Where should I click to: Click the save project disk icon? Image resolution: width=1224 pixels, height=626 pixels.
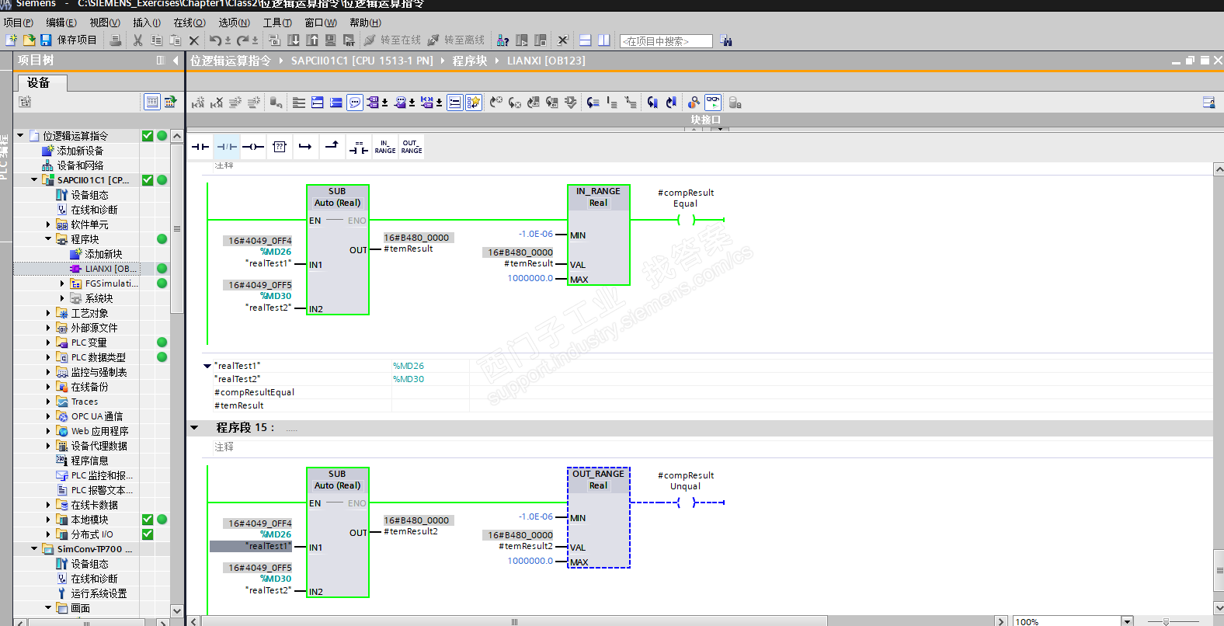(x=46, y=40)
